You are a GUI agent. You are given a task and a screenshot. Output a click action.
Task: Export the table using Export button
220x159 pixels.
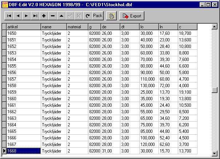click(x=132, y=16)
